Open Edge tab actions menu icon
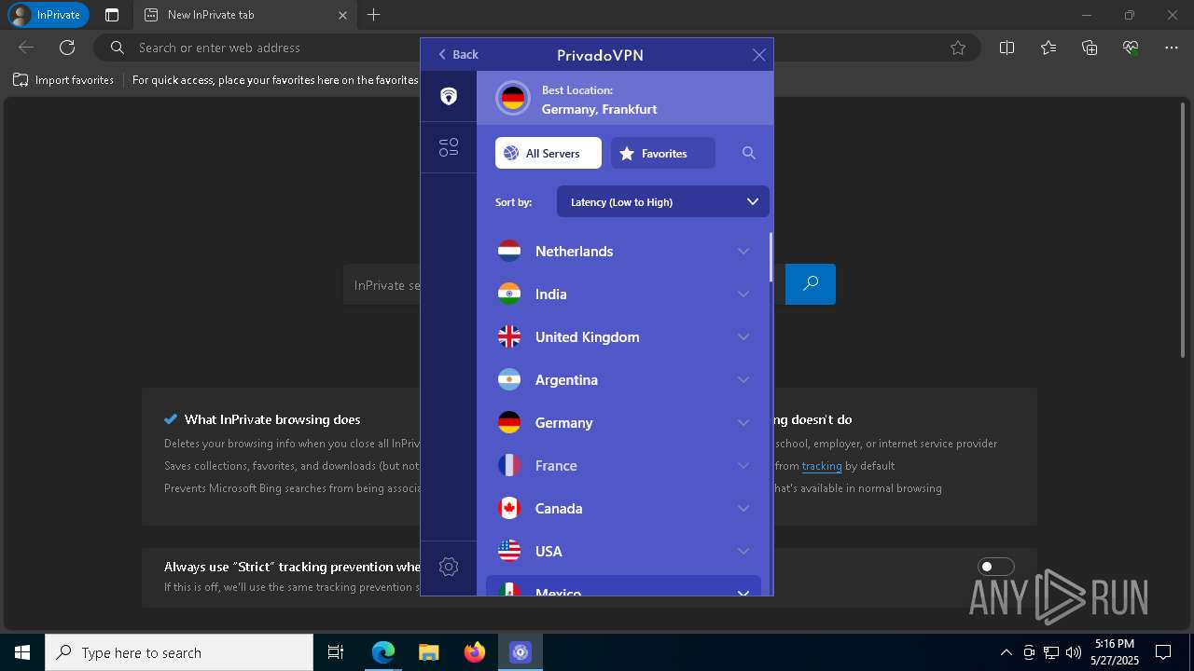This screenshot has height=671, width=1194. (112, 15)
